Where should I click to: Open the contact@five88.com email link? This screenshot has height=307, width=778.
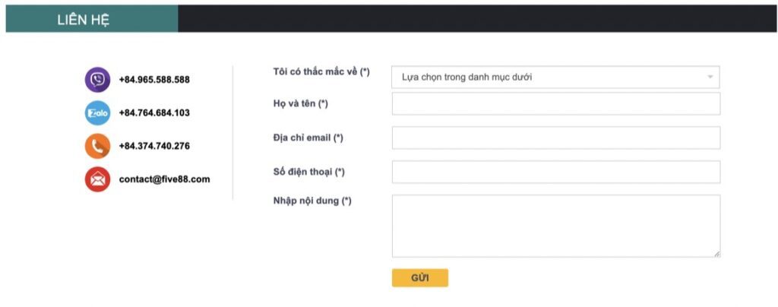pos(164,179)
